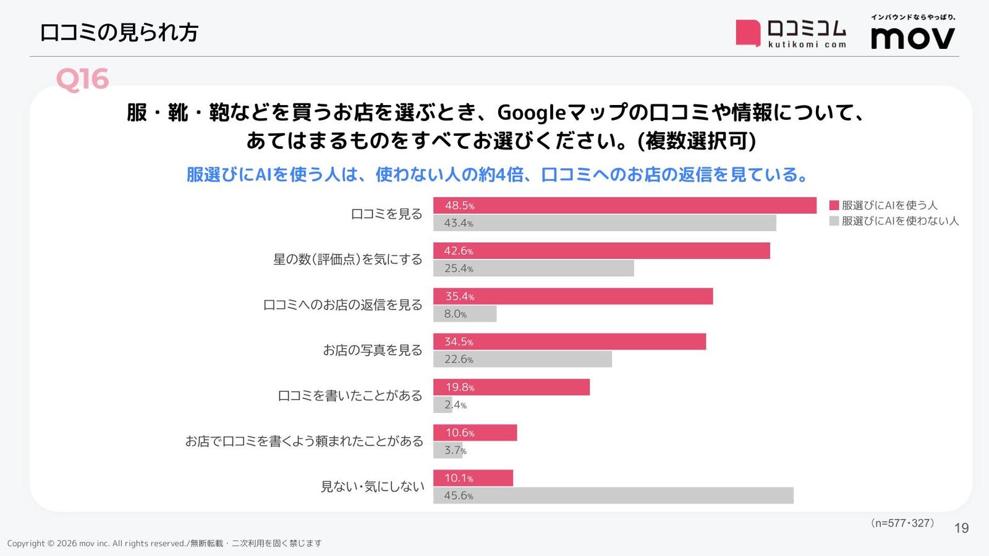The height and width of the screenshot is (556, 989).
Task: Select the 42.6% pink bar for 星の数
Action: (x=601, y=251)
